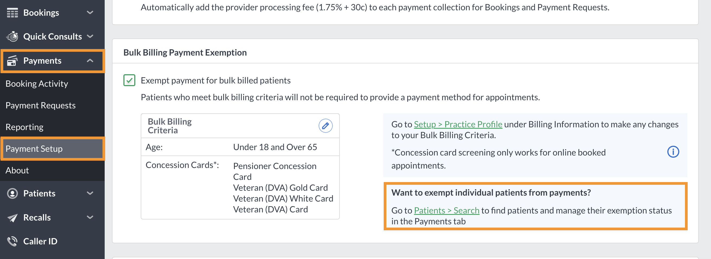Follow the Patients > Search link

pos(447,211)
